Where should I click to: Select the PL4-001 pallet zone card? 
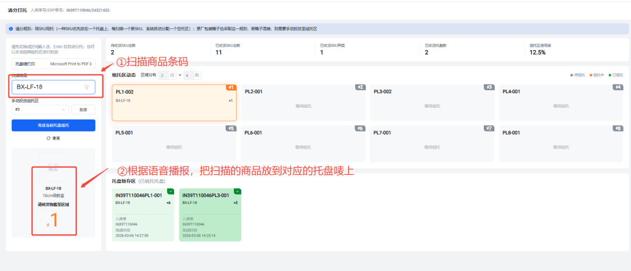561,103
